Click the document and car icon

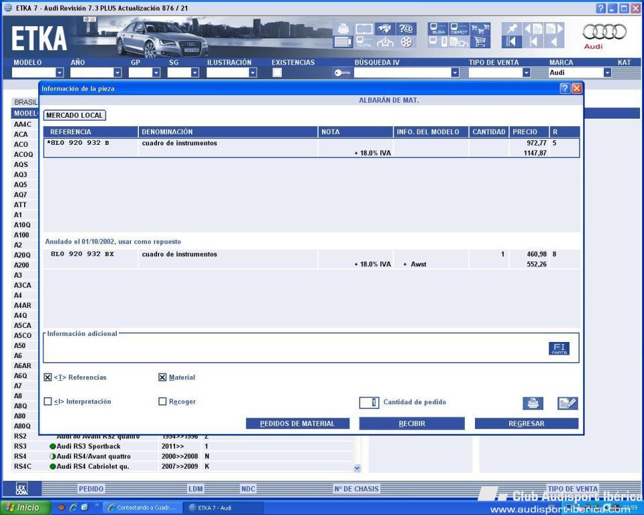459,42
